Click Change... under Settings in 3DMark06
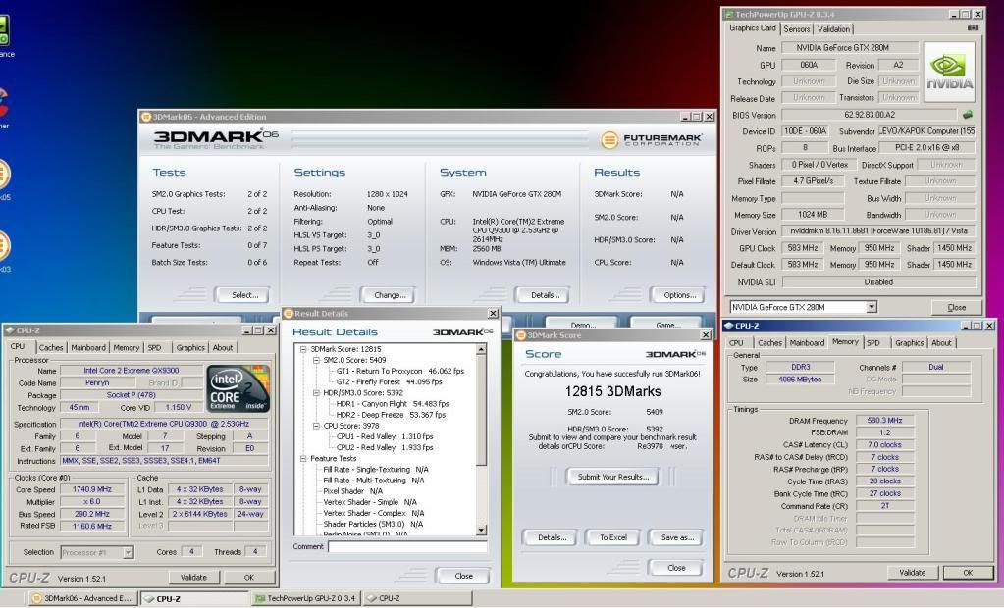The height and width of the screenshot is (608, 1004). (390, 295)
